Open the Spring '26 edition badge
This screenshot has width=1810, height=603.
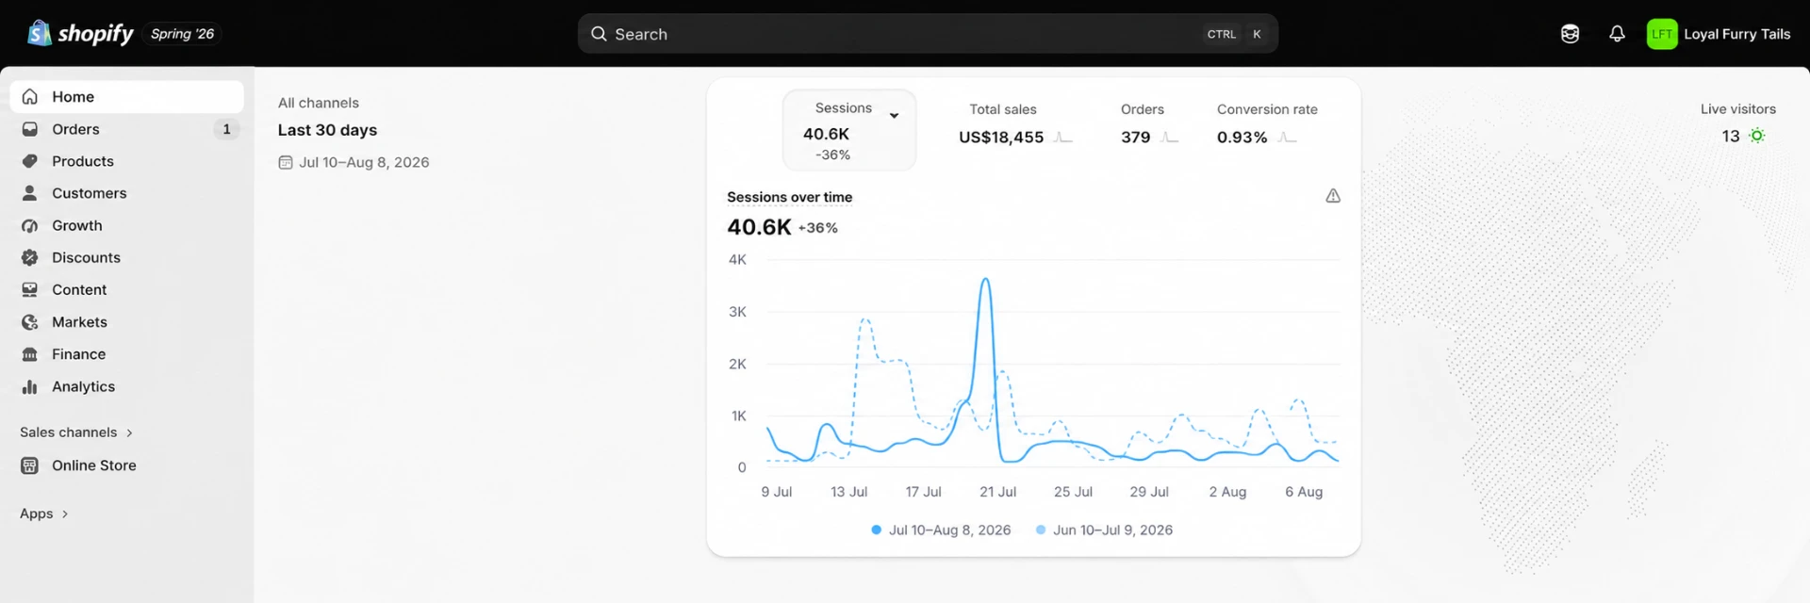tap(182, 34)
